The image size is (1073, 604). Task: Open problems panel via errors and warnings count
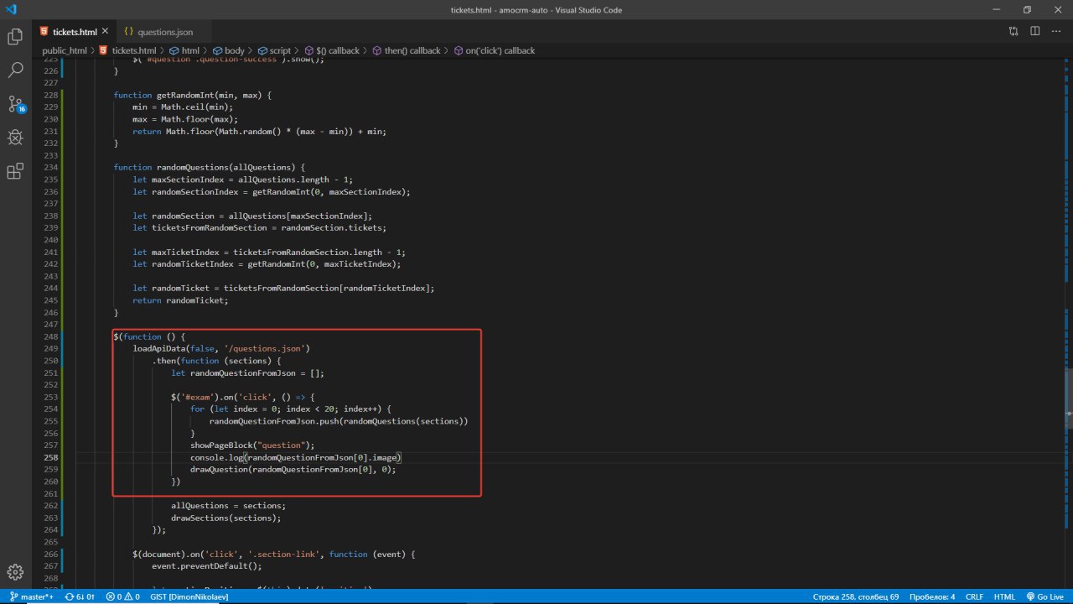(x=122, y=596)
